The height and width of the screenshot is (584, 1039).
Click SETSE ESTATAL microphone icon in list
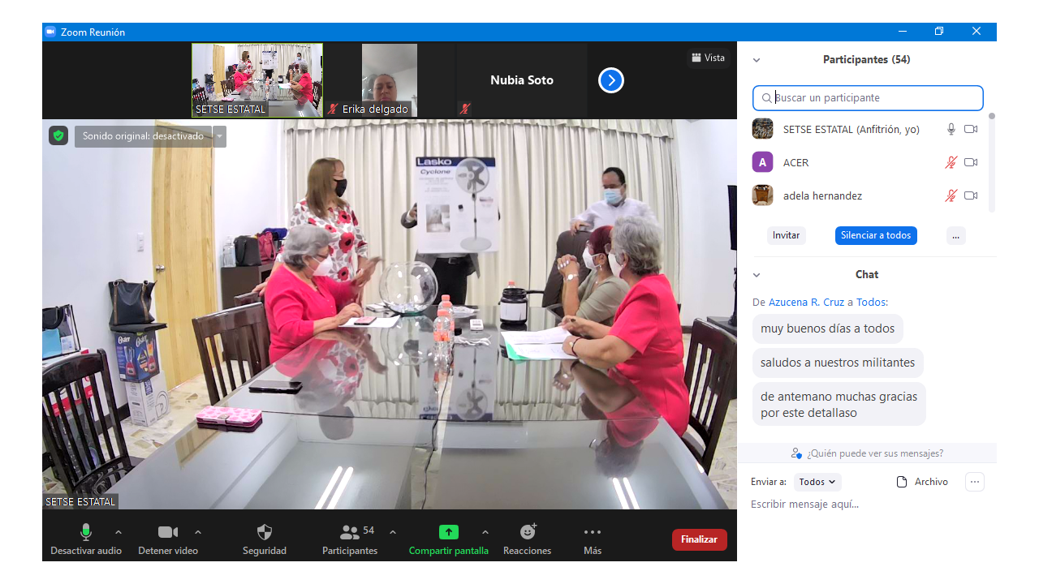pyautogui.click(x=951, y=129)
